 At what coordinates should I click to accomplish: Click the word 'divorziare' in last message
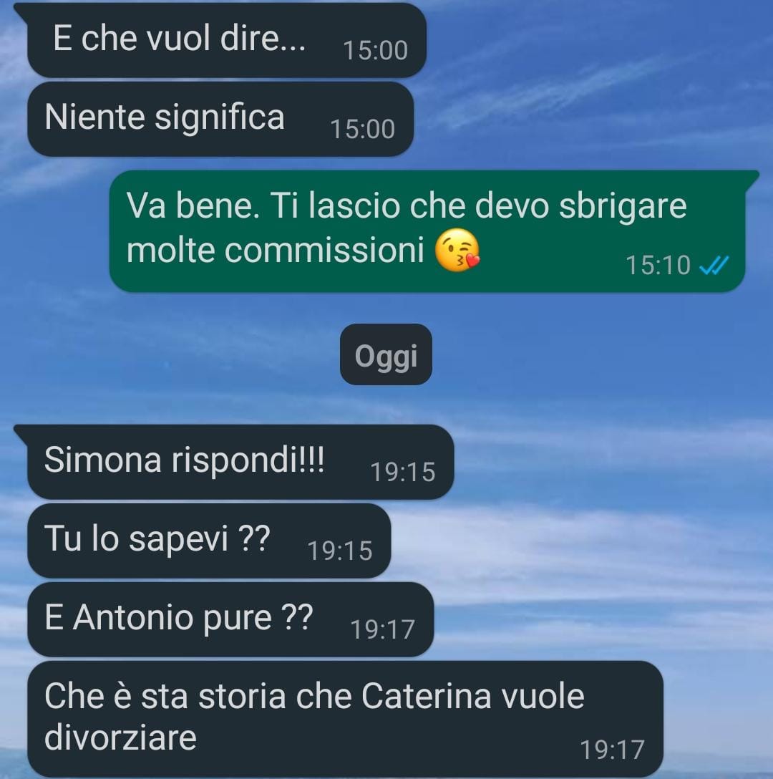click(x=121, y=737)
